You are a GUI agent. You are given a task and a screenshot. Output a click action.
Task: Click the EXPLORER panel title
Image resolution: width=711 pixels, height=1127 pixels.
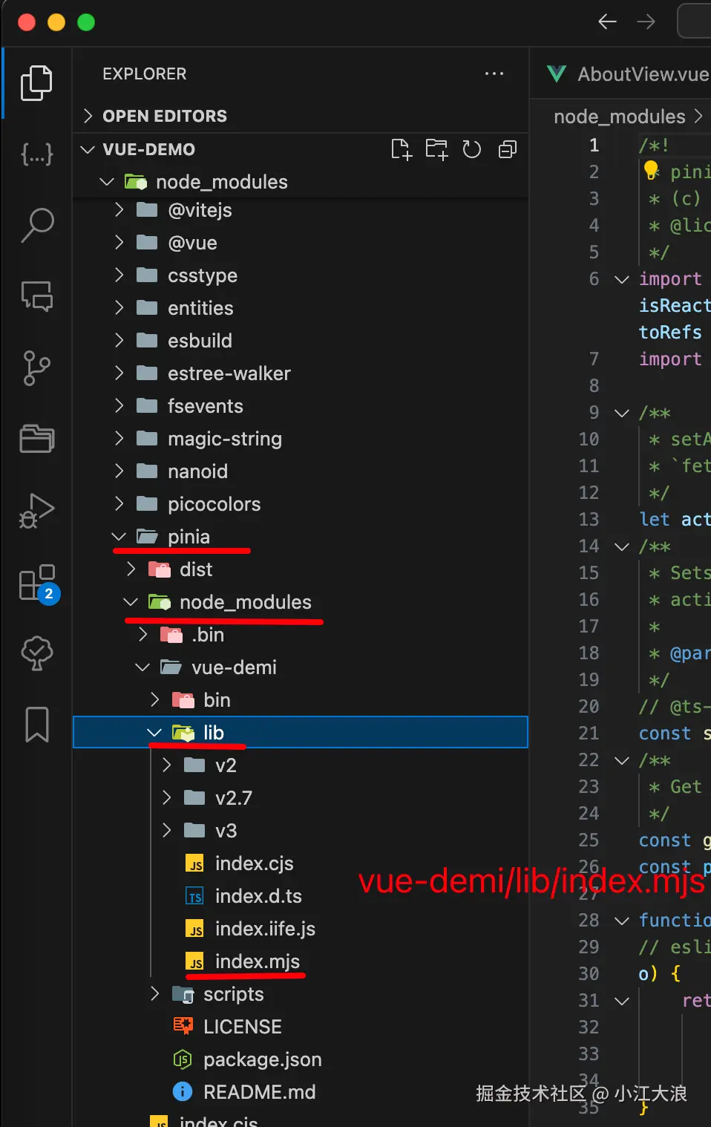tap(145, 73)
